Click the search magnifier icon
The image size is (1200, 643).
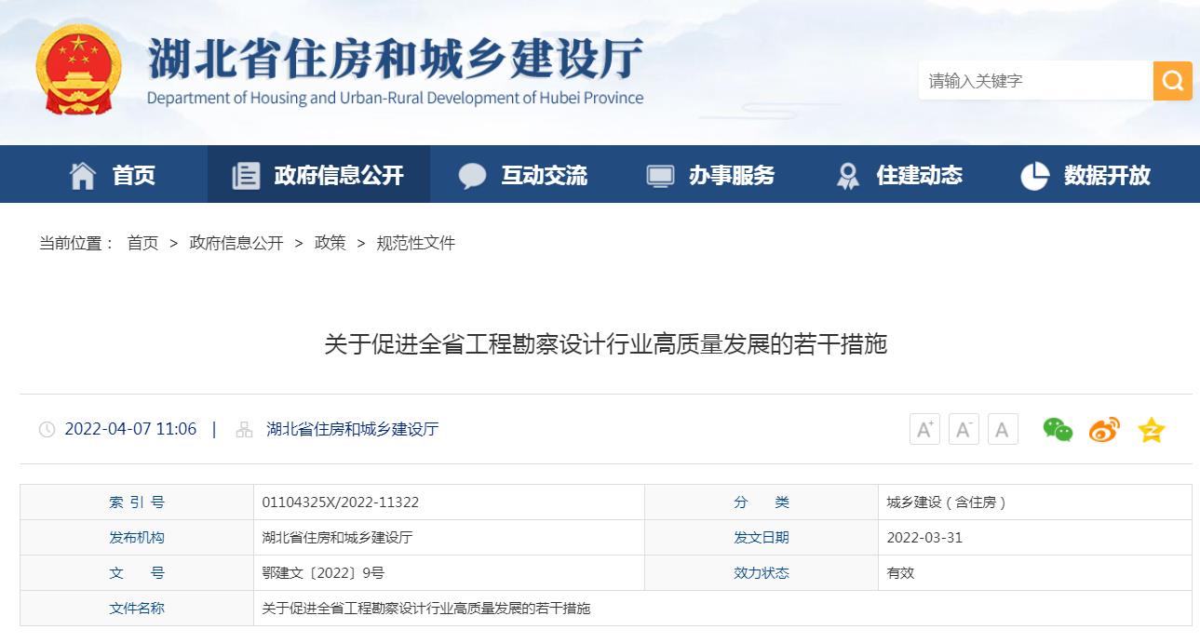point(1172,81)
